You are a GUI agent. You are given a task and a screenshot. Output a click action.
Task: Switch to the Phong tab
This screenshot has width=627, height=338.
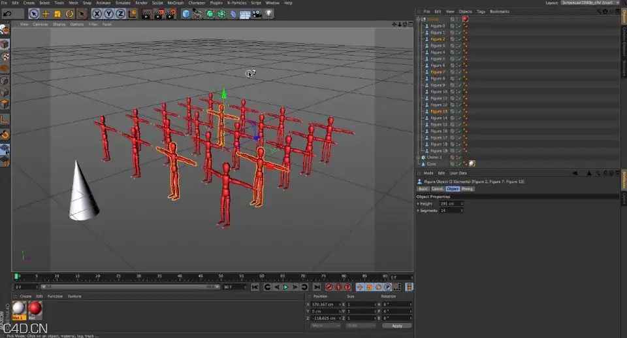467,189
